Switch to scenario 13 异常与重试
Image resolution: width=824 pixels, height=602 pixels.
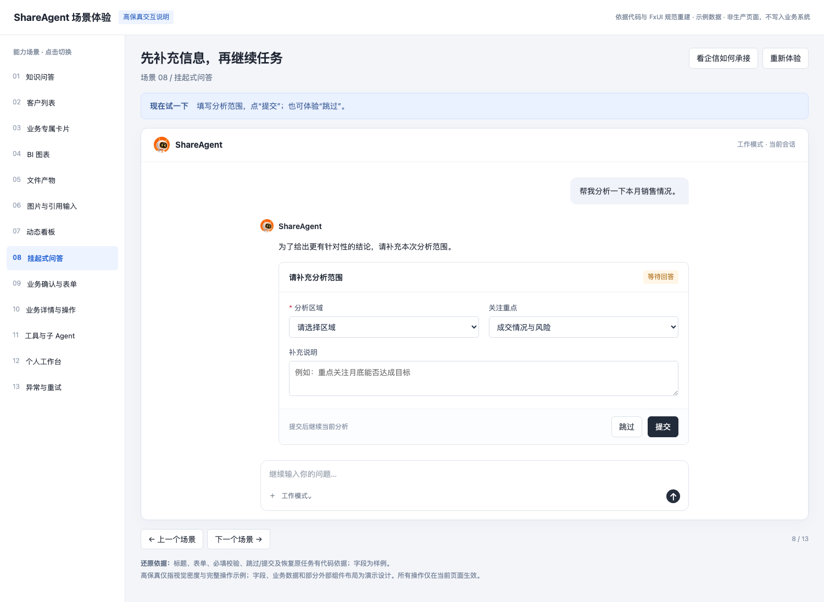click(62, 387)
